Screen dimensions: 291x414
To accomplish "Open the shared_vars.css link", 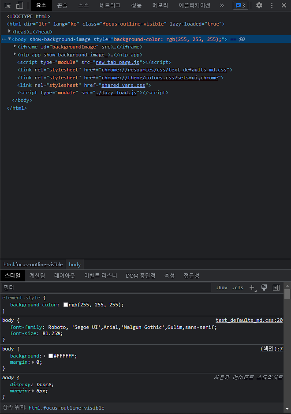I will pos(123,85).
